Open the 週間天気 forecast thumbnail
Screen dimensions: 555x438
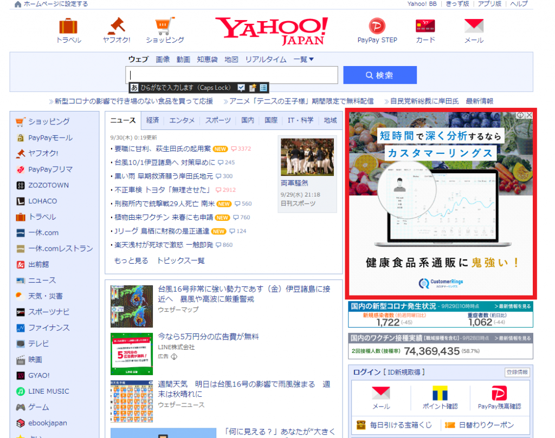pyautogui.click(x=132, y=402)
